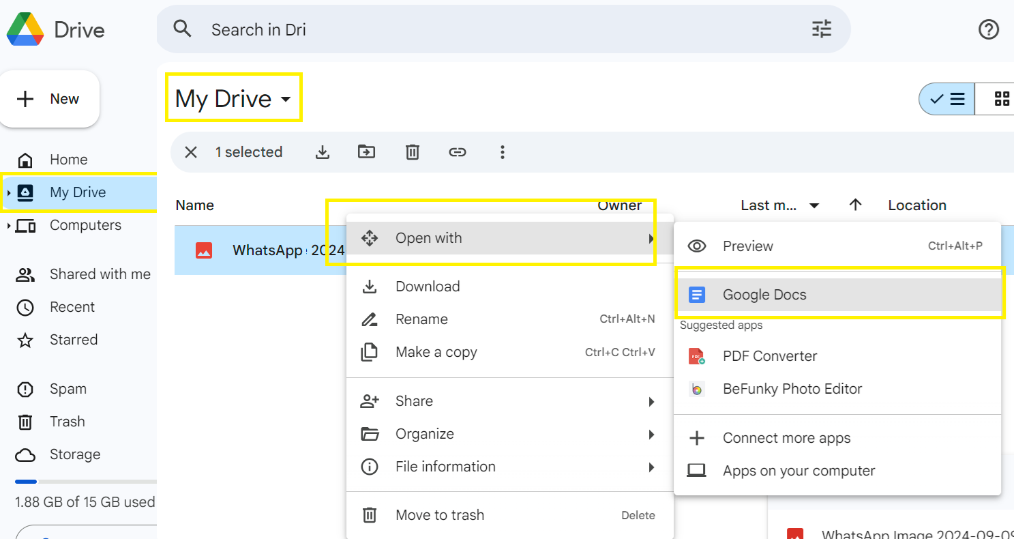Click 1.88 GB of 15 GB used text

coord(85,502)
